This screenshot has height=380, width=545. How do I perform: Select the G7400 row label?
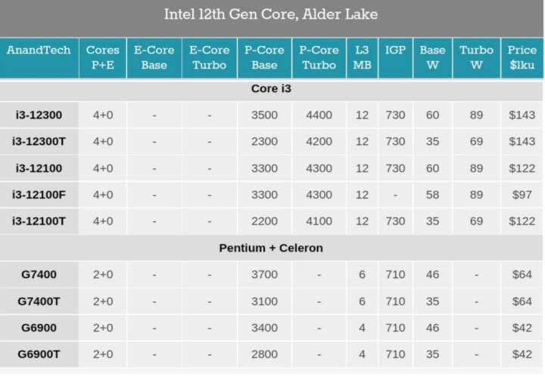click(x=39, y=273)
